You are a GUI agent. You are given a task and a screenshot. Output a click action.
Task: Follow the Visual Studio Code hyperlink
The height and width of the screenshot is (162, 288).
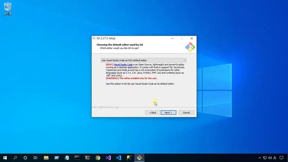[123, 65]
